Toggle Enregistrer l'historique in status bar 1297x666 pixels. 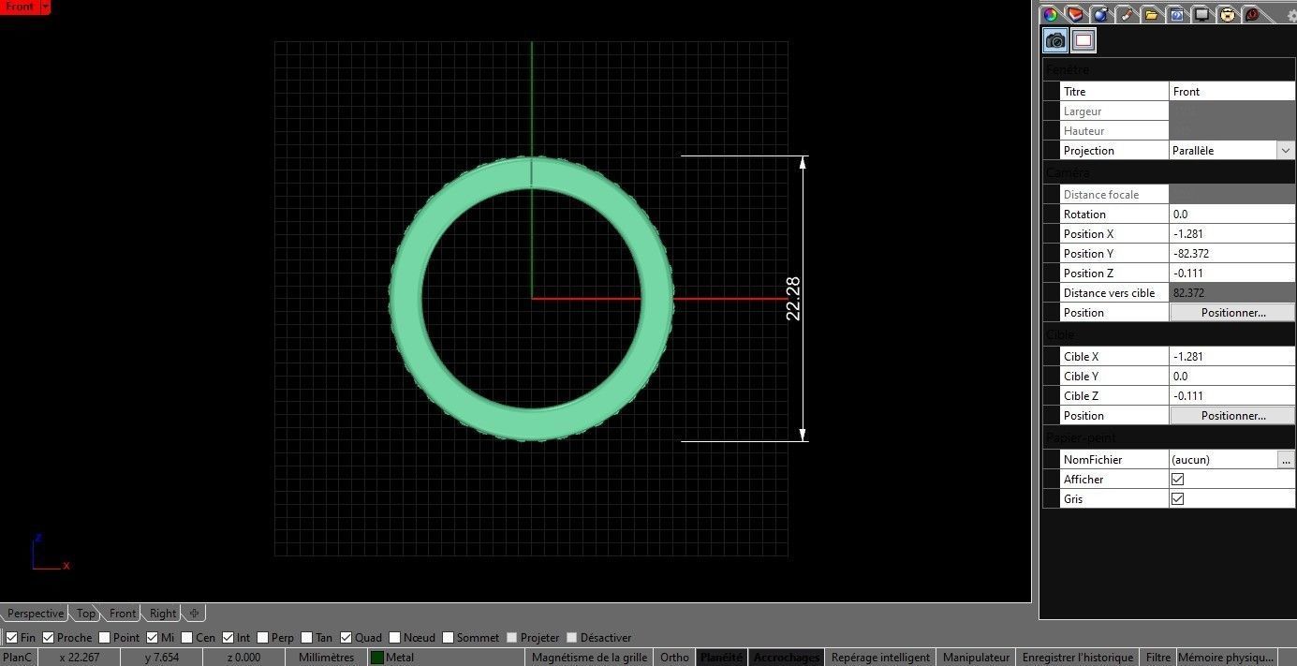[1078, 658]
